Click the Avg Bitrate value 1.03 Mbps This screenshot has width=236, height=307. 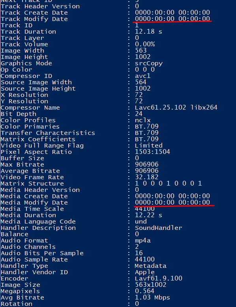(152, 298)
